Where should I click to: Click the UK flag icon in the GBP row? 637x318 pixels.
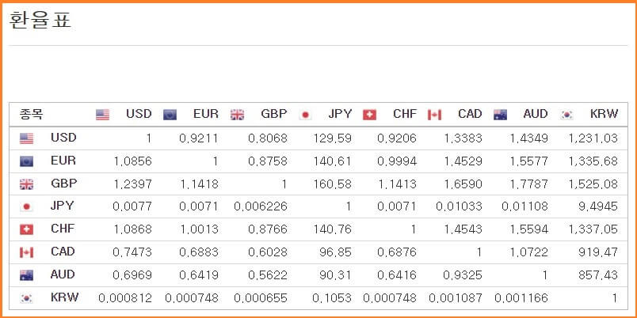pos(26,184)
